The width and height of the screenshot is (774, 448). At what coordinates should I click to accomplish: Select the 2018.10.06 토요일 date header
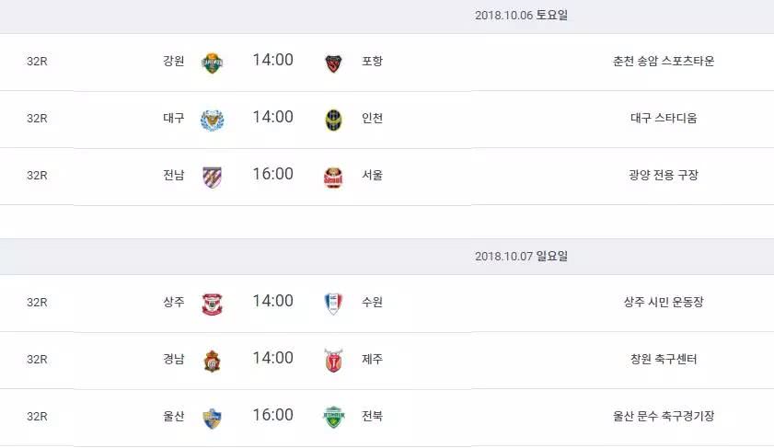click(522, 16)
